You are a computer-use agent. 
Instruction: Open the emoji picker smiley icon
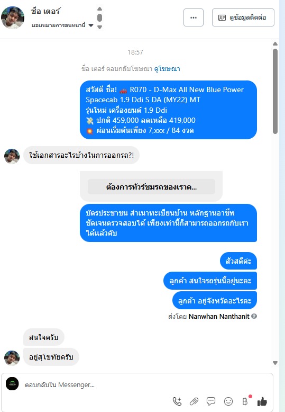point(228,401)
